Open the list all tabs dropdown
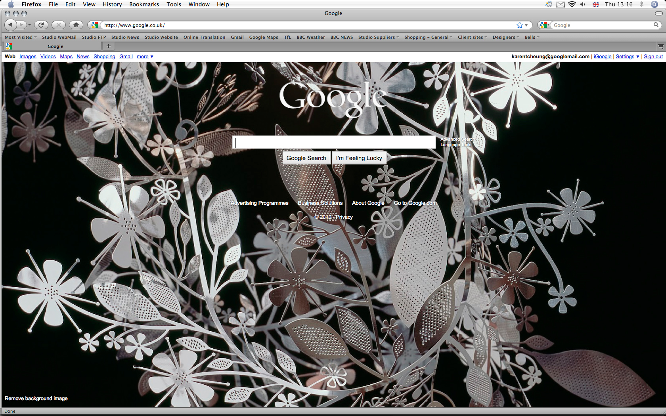Image resolution: width=666 pixels, height=416 pixels. click(x=660, y=46)
